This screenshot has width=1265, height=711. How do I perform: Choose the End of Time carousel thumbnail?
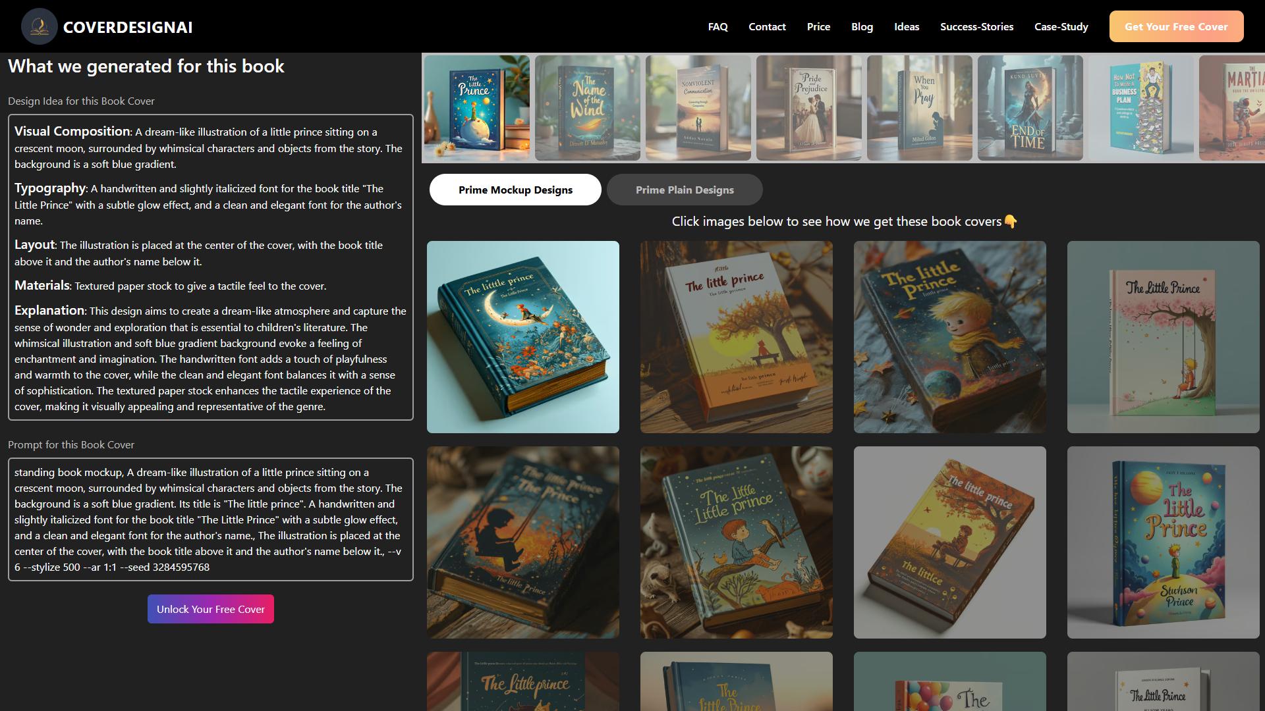point(1030,108)
